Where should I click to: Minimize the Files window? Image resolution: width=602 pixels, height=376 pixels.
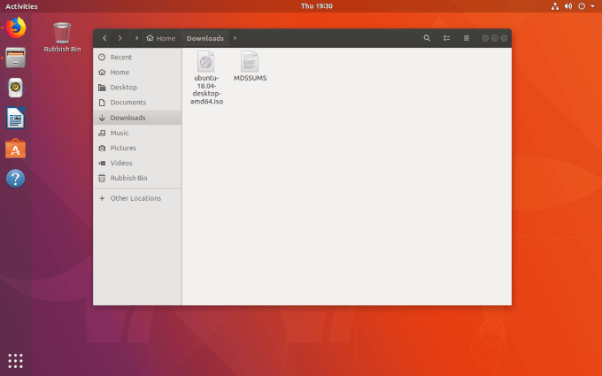[485, 38]
